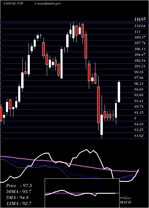Image resolution: width=149 pixels, height=208 pixels.
Task: Click the 107.74 price level label
Action: coord(140,43)
